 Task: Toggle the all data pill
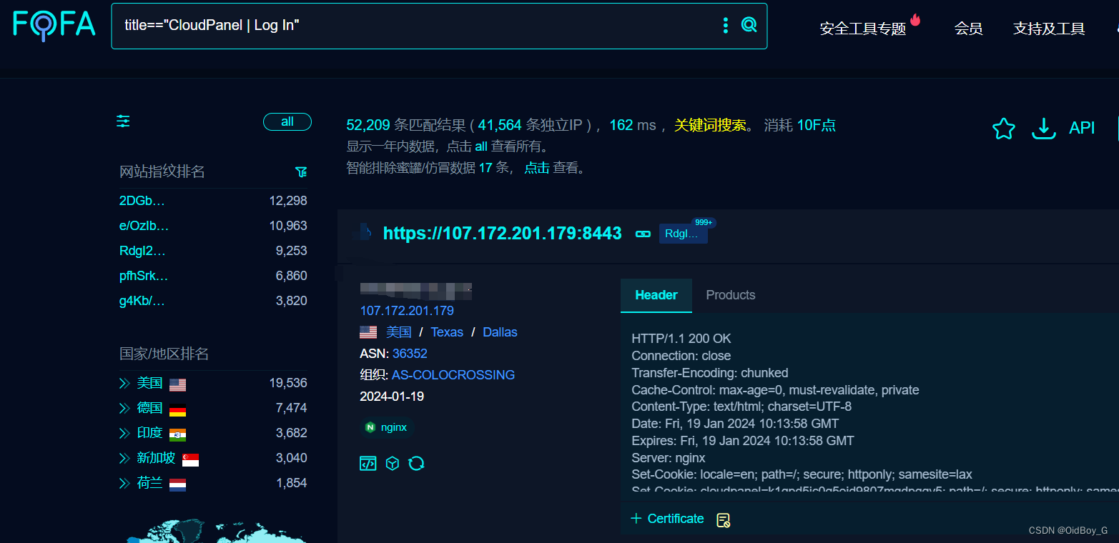[x=287, y=122]
